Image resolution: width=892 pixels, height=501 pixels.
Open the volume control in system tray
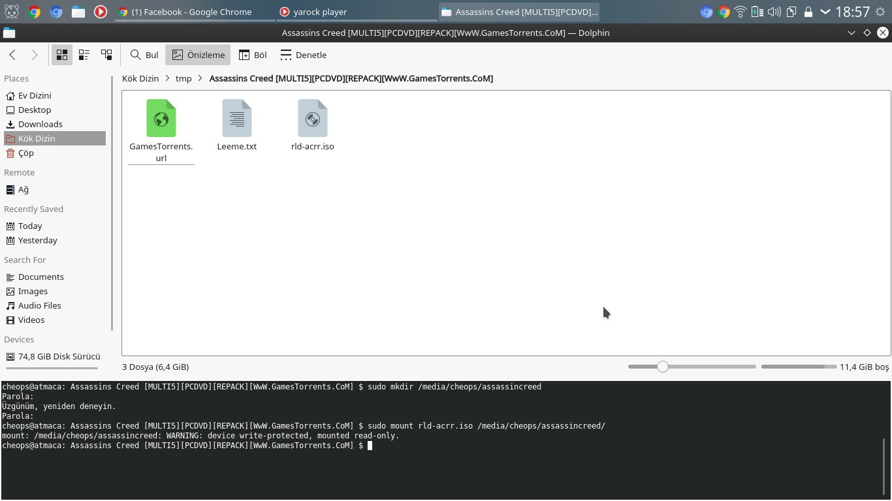coord(774,12)
